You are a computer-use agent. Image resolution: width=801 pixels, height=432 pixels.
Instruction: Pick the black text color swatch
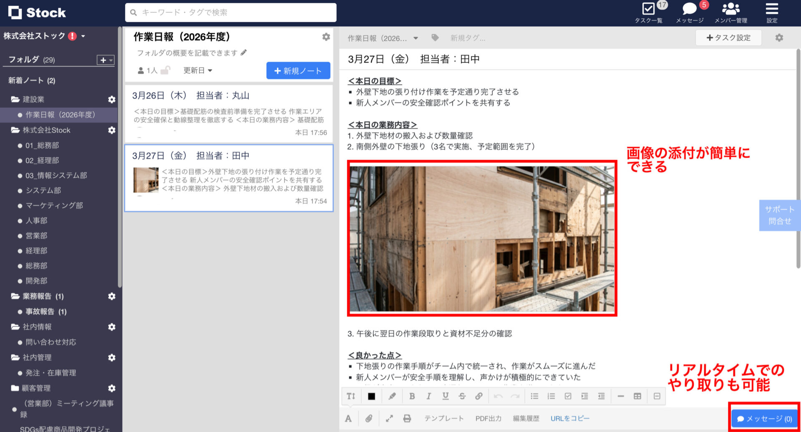371,396
